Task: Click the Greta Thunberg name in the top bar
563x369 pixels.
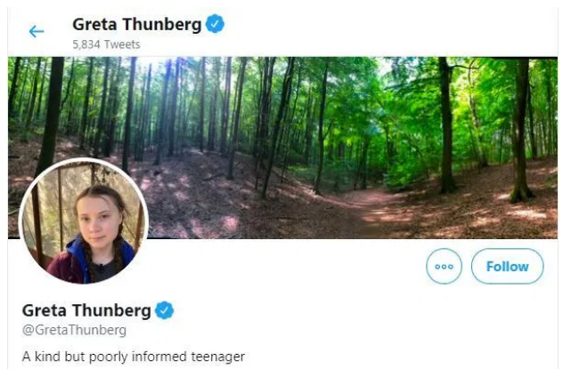Action: (x=136, y=24)
